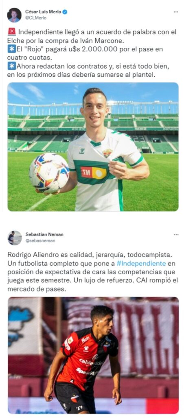The width and height of the screenshot is (184, 418).
Task: Open the #Independiente hashtag link
Action: tap(141, 264)
